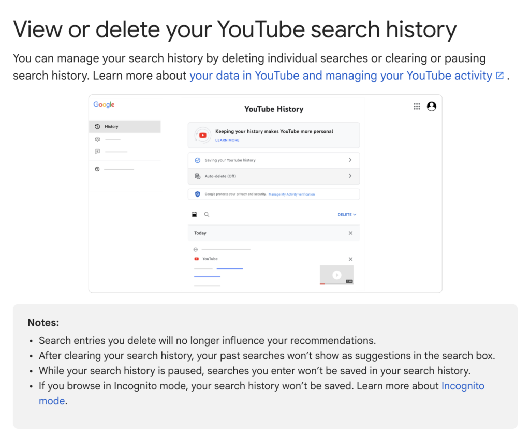Click the help question mark sidebar icon
530x435 pixels.
point(97,169)
